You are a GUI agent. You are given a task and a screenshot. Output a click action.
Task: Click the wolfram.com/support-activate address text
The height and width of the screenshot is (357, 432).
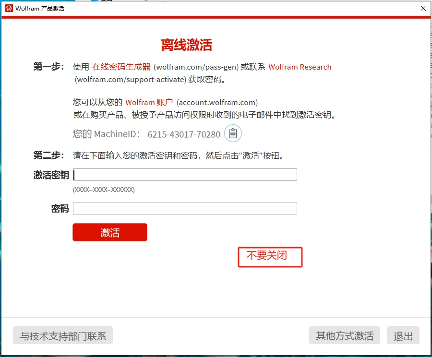click(131, 80)
